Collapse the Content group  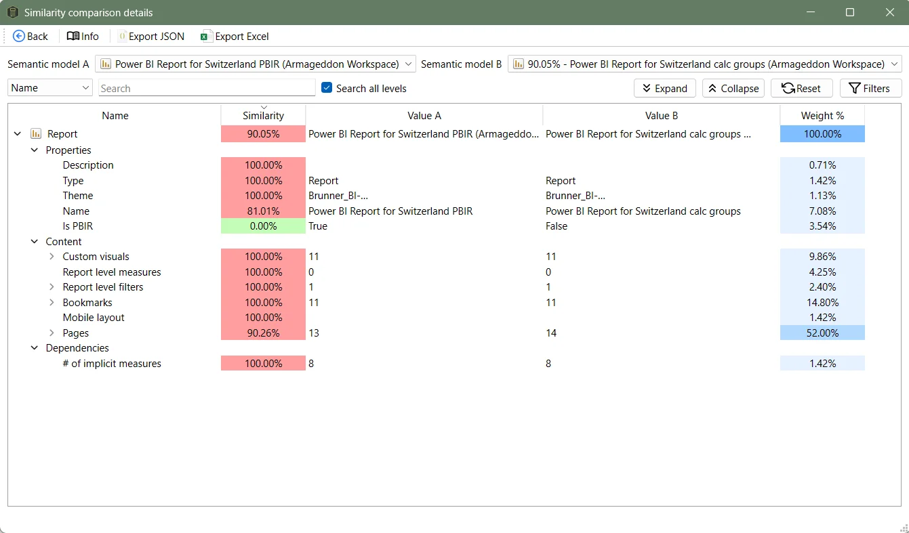[x=35, y=242]
